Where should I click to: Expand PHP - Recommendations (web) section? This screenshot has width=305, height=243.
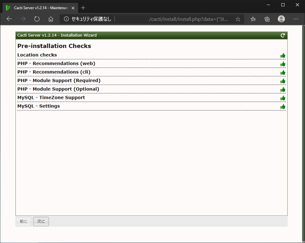[56, 64]
